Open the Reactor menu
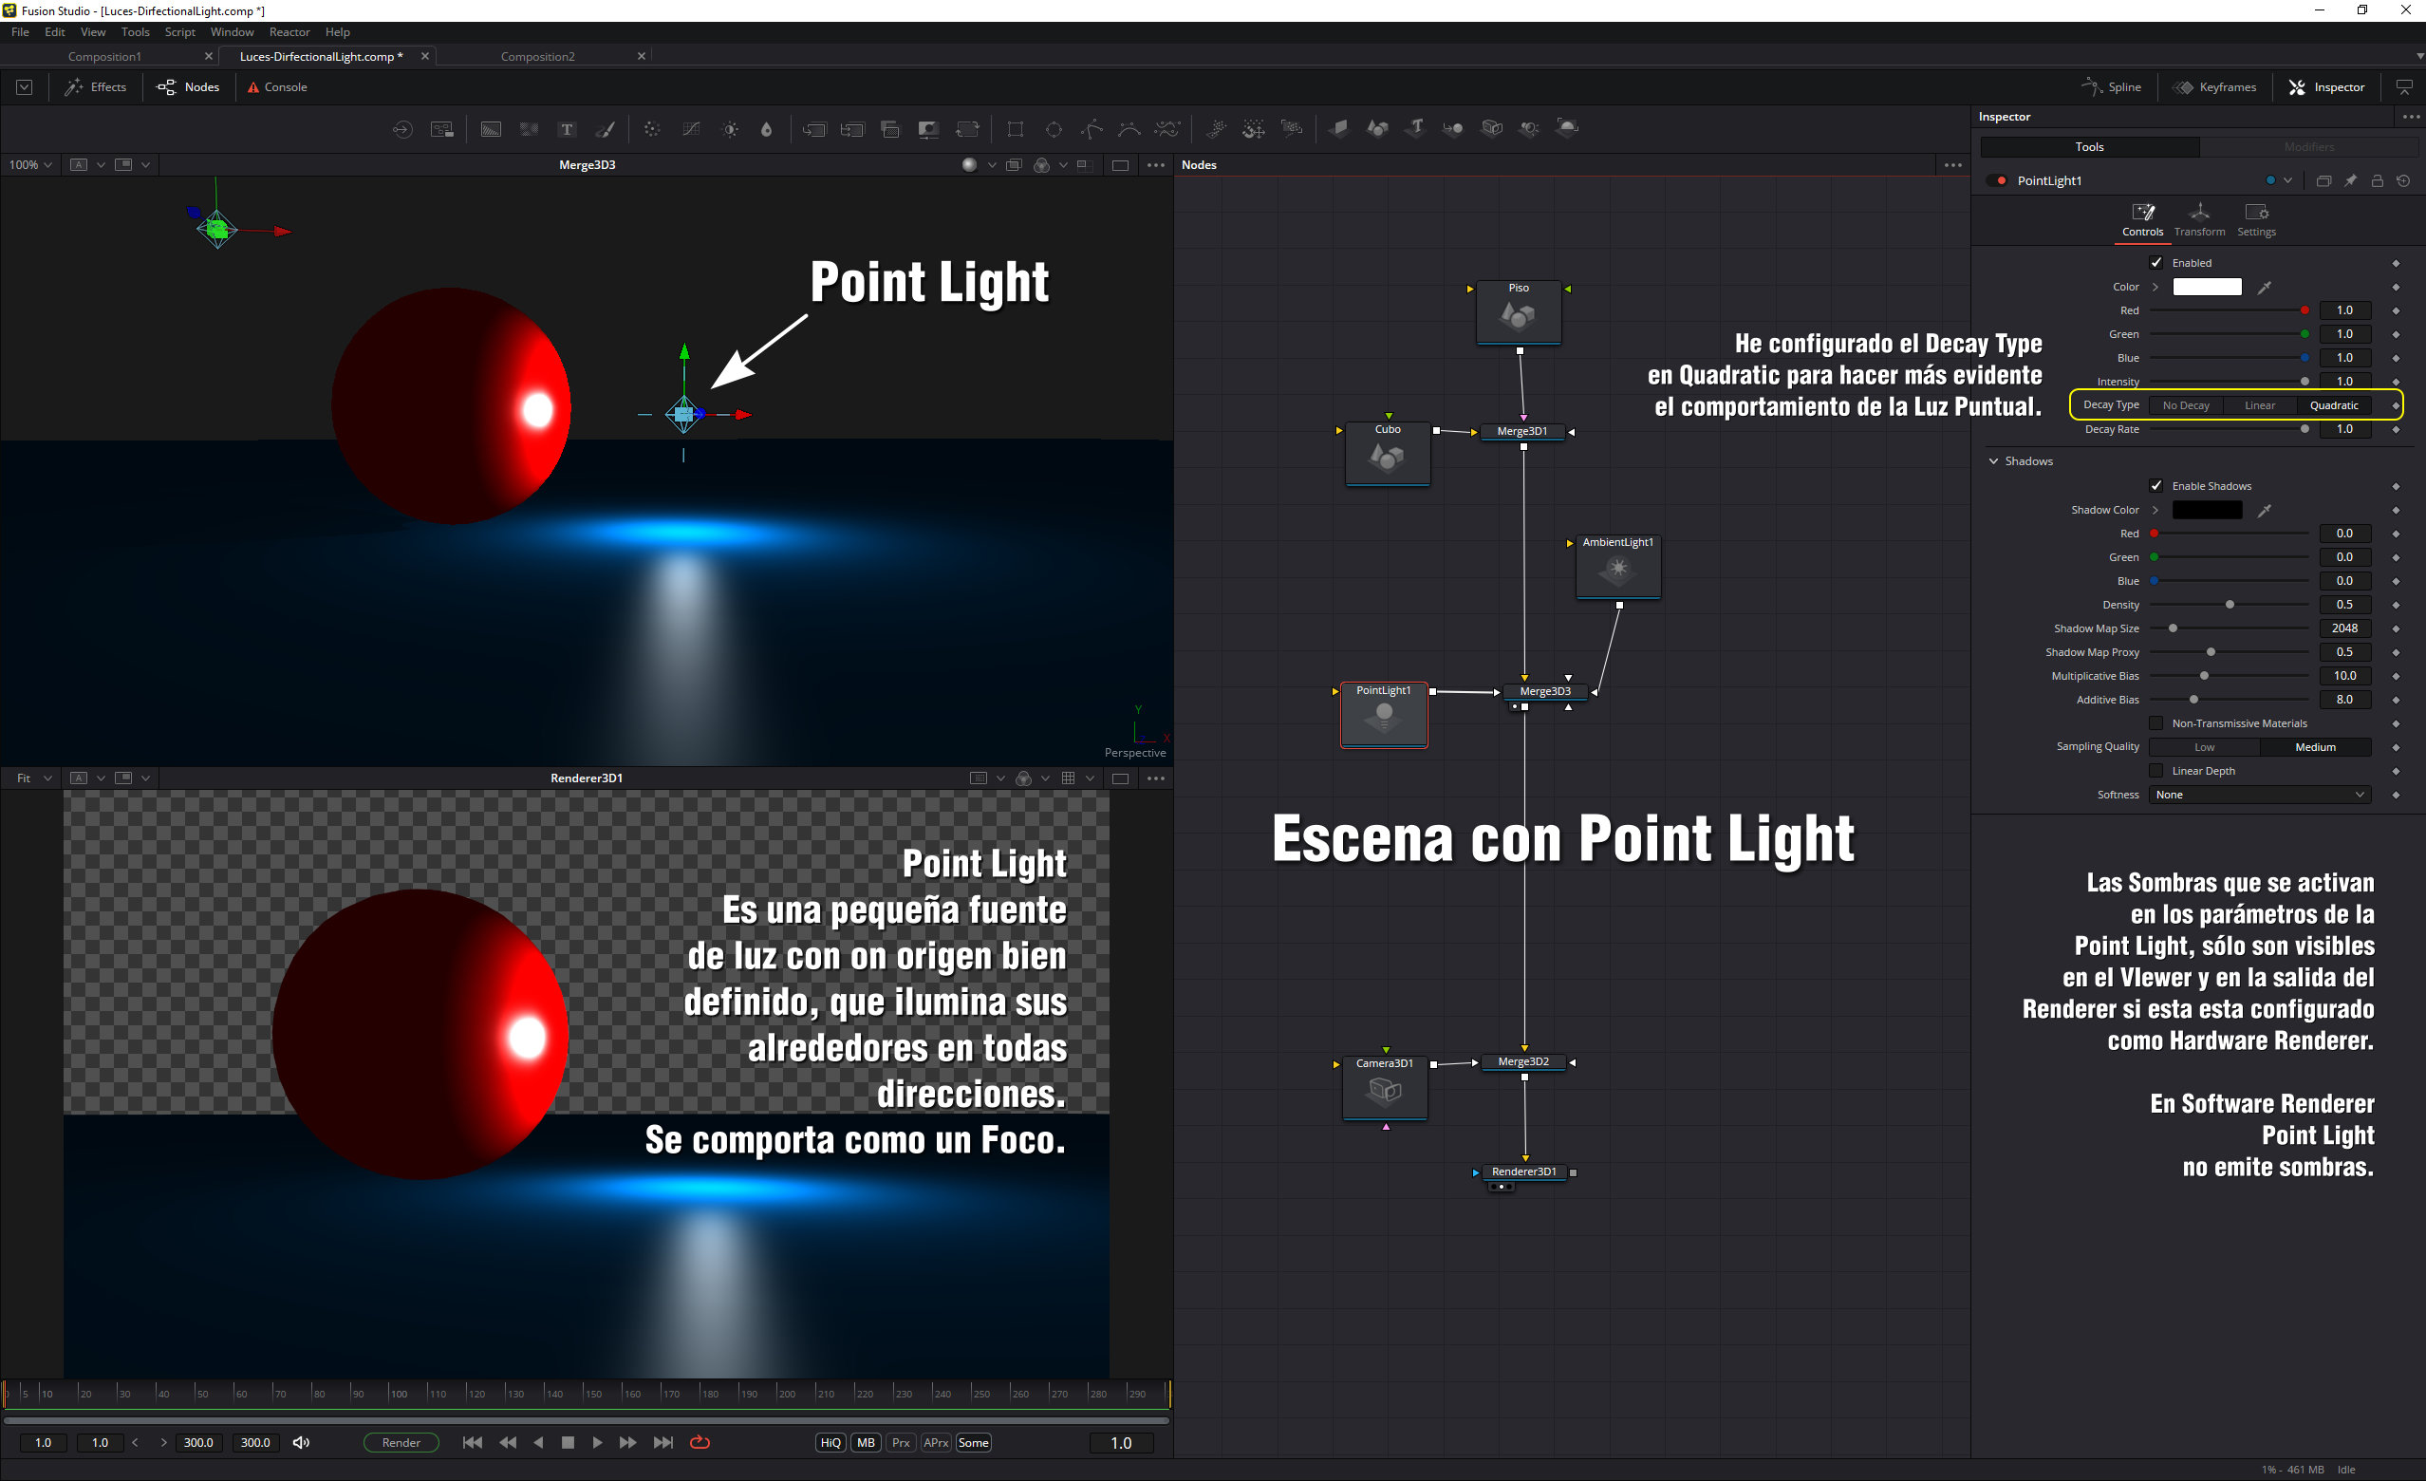 289,31
